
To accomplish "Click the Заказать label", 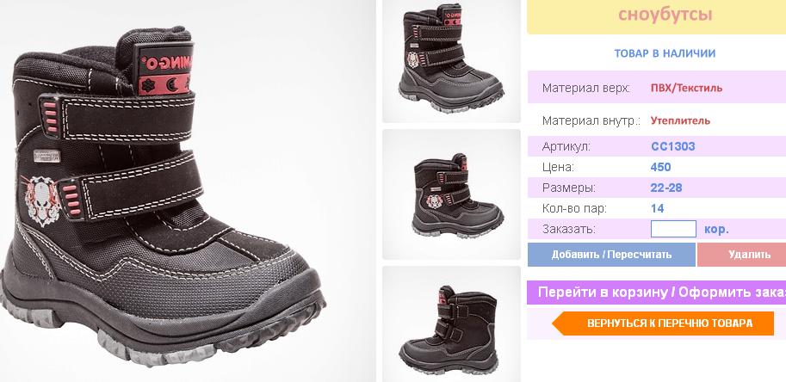I will tap(568, 230).
